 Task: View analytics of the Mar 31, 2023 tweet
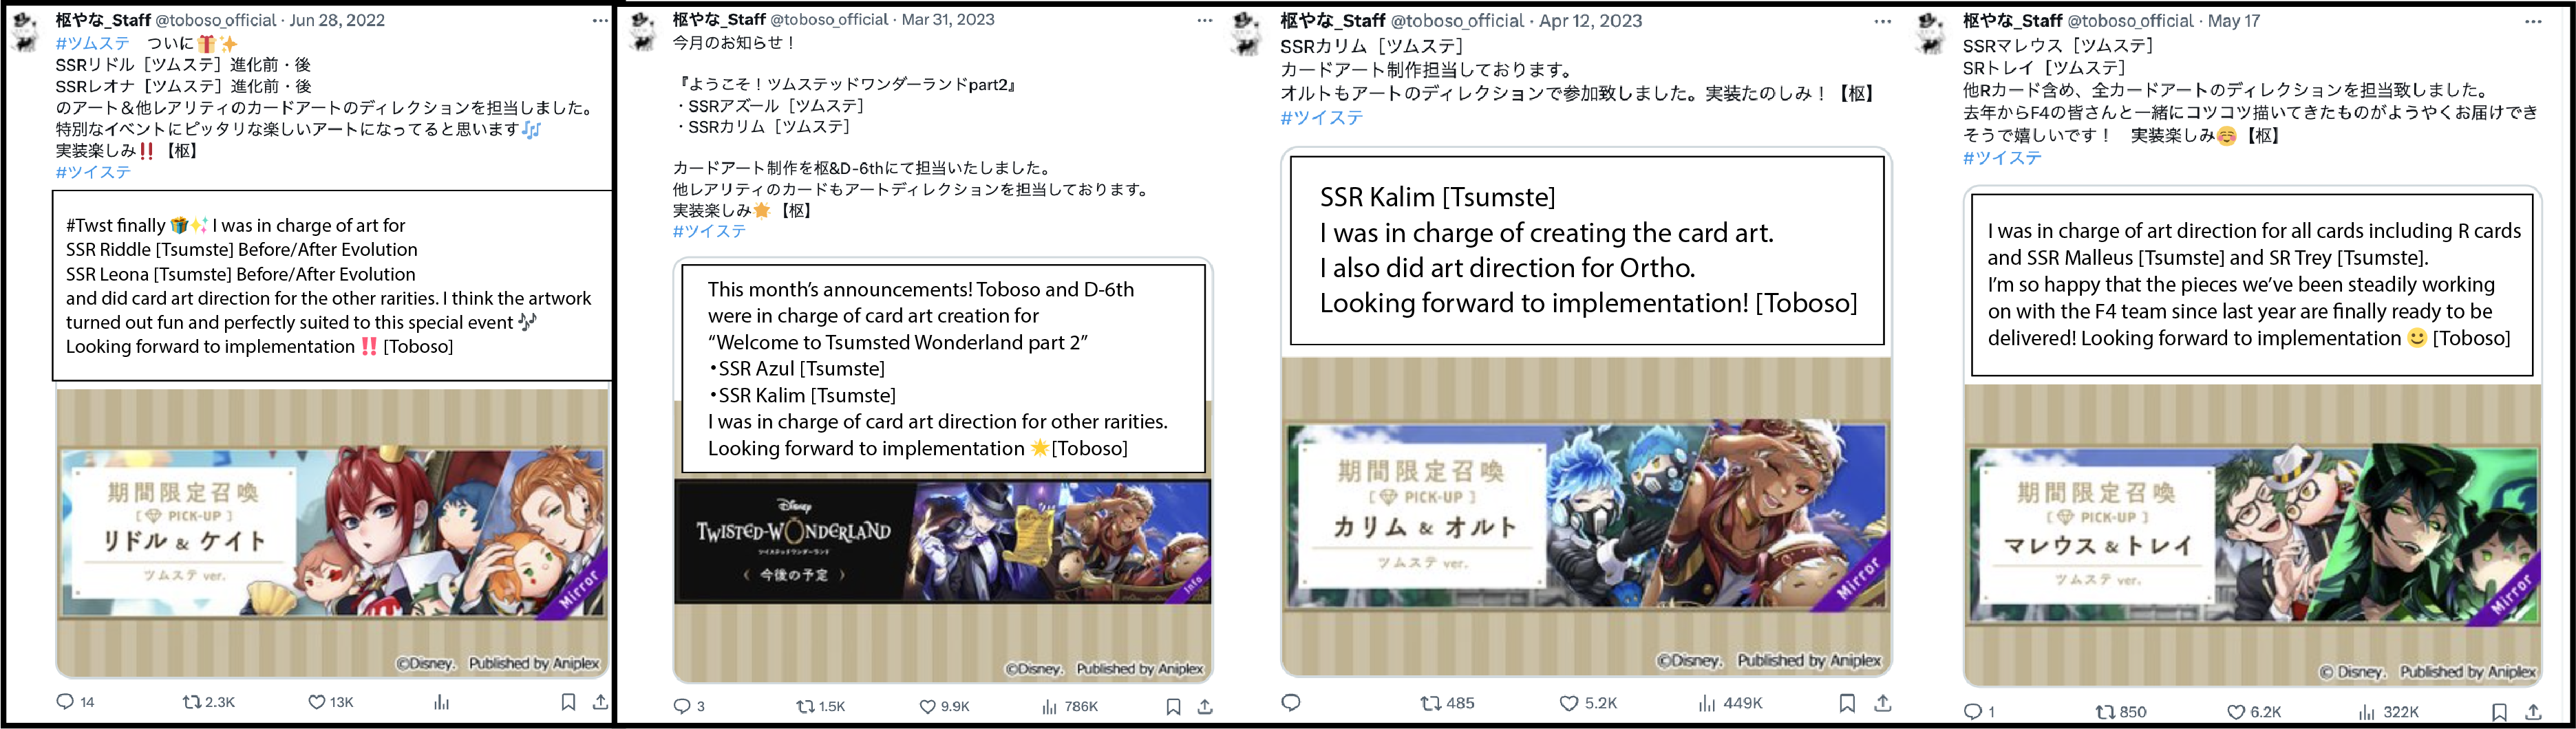[x=1069, y=706]
